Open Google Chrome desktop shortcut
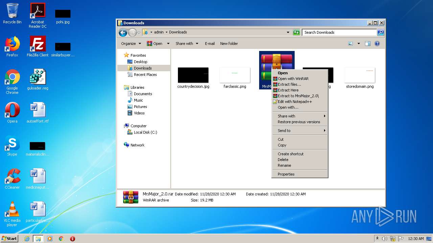The width and height of the screenshot is (433, 243). (12, 82)
